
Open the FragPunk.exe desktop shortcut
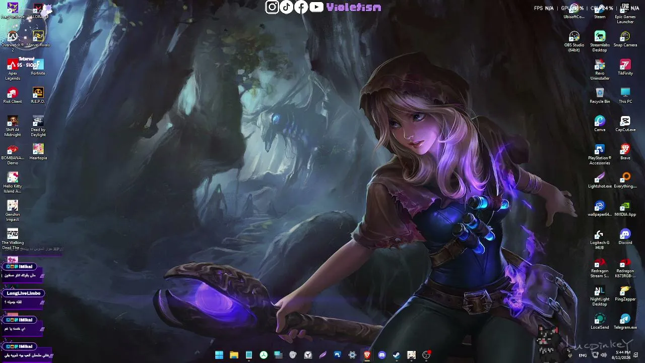[13, 11]
